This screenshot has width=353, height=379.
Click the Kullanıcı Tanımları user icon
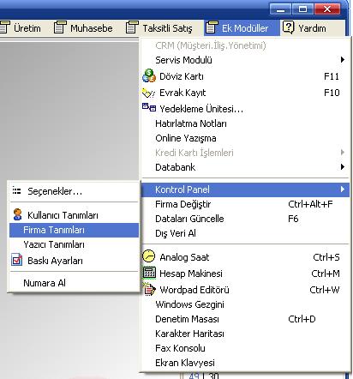pyautogui.click(x=17, y=214)
